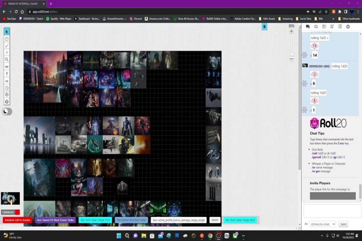The width and height of the screenshot is (362, 241).
Task: Click the player invite link field
Action: [x=332, y=196]
